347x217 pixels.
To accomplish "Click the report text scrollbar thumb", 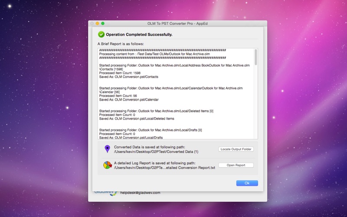I will [256, 57].
